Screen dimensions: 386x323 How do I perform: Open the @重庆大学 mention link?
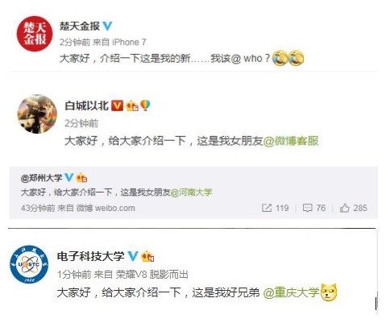[x=291, y=292]
